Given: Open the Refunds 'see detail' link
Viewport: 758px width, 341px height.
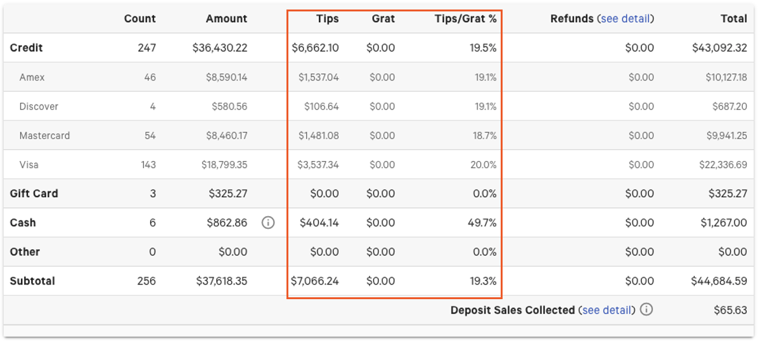Looking at the screenshot, I should coord(625,18).
